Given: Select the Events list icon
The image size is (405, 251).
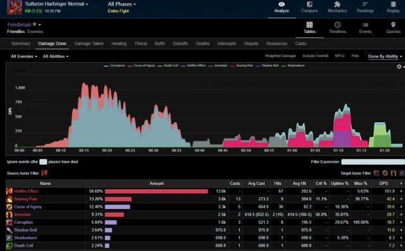Looking at the screenshot, I should 365,25.
